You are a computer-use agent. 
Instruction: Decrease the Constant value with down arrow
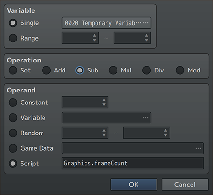(104, 104)
